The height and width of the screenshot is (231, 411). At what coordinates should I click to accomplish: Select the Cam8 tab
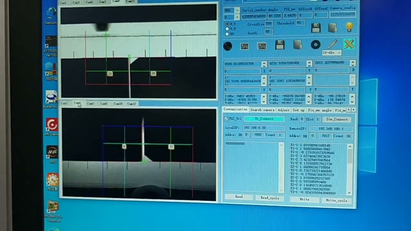coord(104,104)
